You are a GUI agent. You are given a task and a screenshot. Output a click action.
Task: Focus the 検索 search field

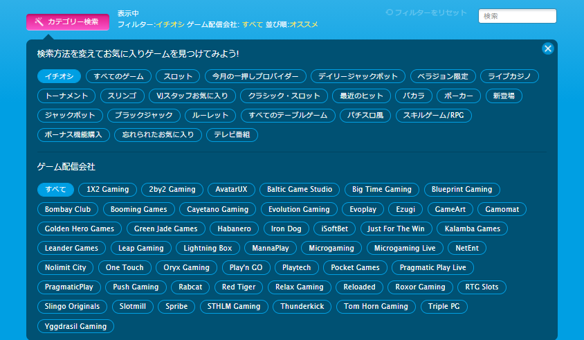pyautogui.click(x=518, y=16)
